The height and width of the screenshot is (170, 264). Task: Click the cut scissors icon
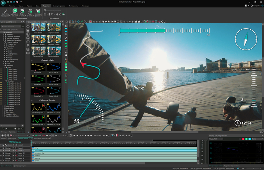click(x=67, y=21)
